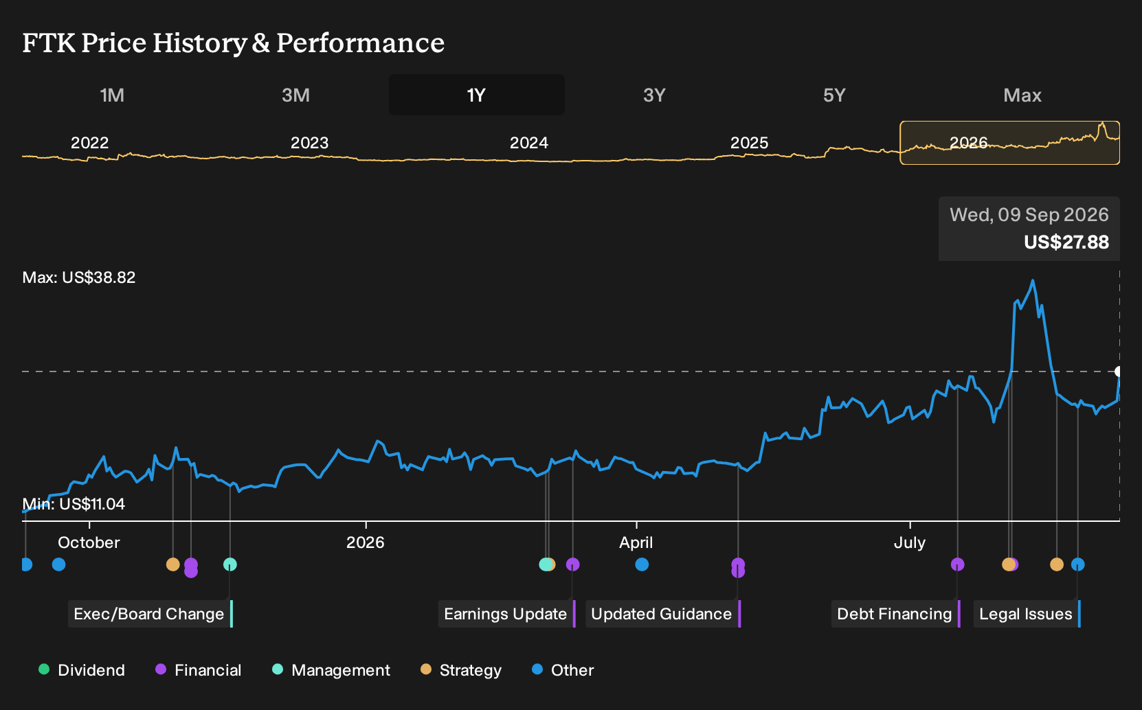Toggle the Strategy legend filter
The image size is (1142, 710).
[x=461, y=670]
